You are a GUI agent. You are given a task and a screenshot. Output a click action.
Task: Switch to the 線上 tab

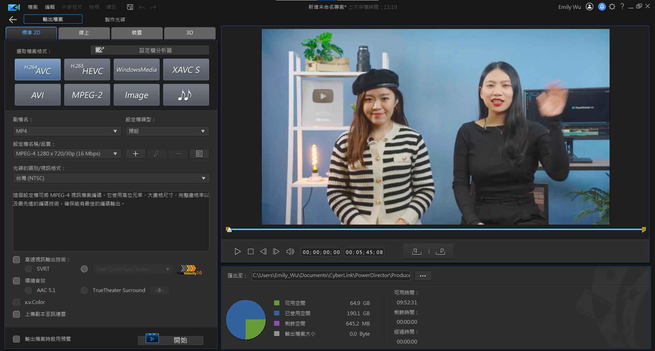pos(84,33)
